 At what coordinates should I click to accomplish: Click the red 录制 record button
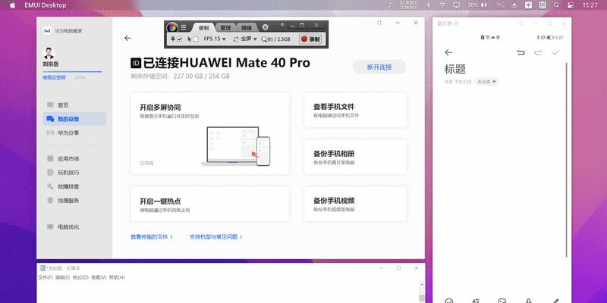coord(311,39)
